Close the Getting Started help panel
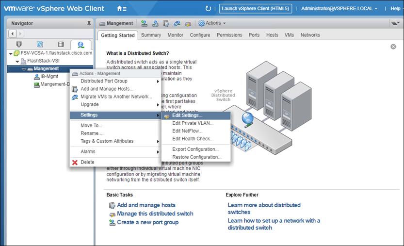 (393, 47)
